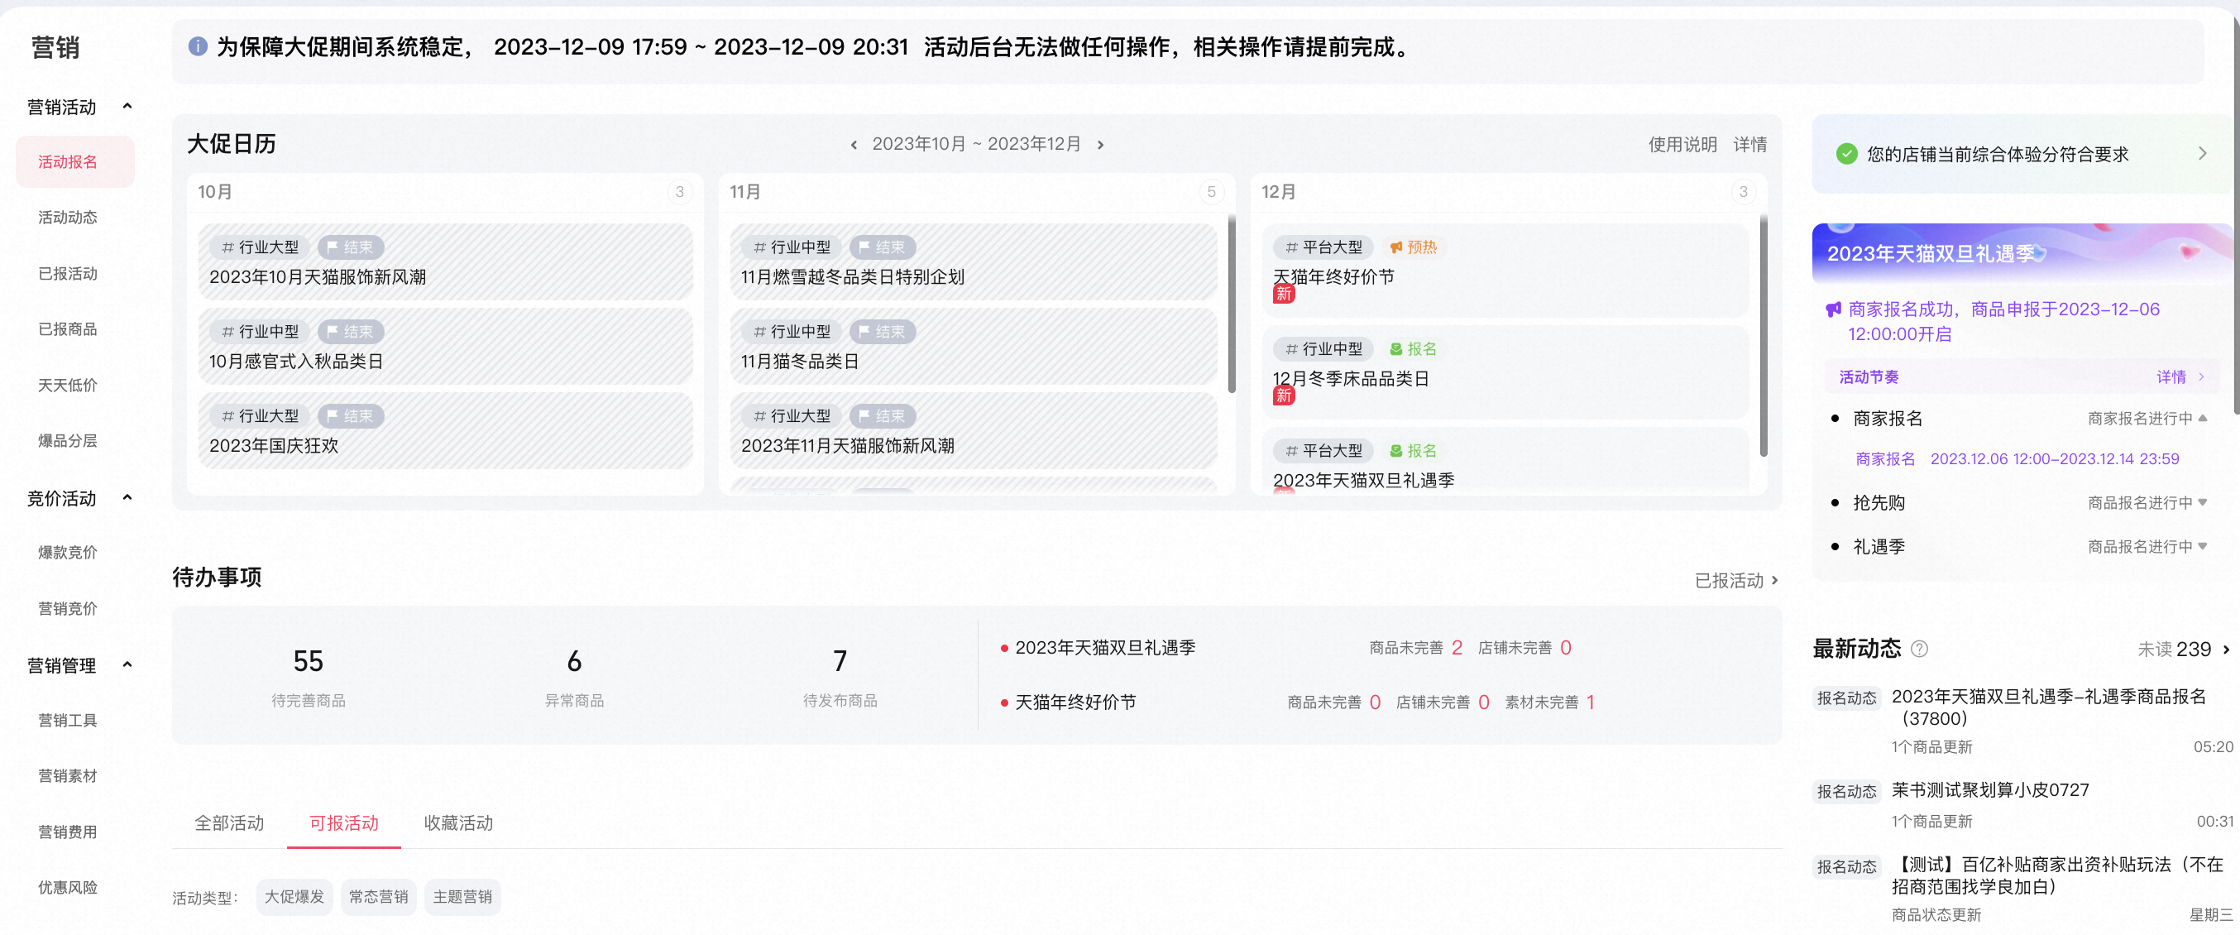The width and height of the screenshot is (2240, 935).
Task: Open 使用说明 for the promo calendar
Action: (x=1682, y=146)
